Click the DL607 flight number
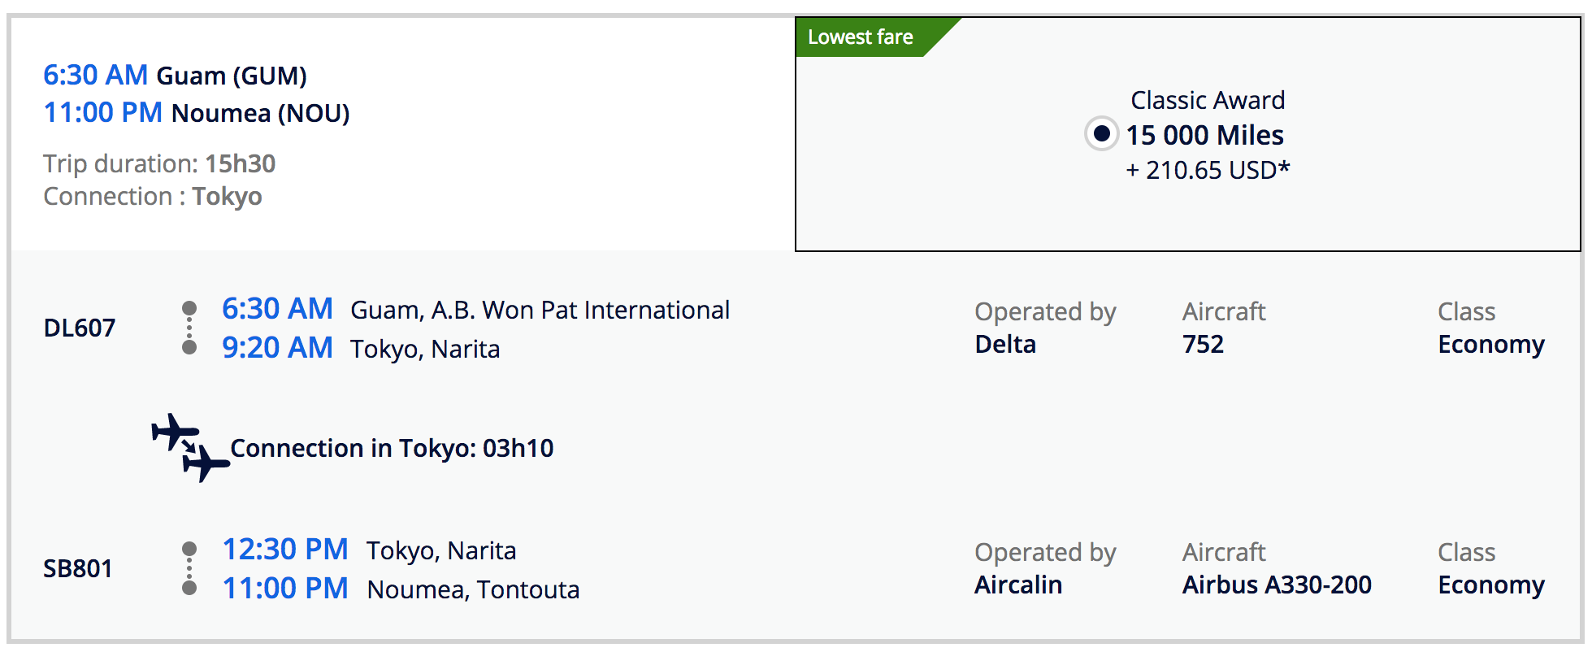1592x652 pixels. pos(79,328)
